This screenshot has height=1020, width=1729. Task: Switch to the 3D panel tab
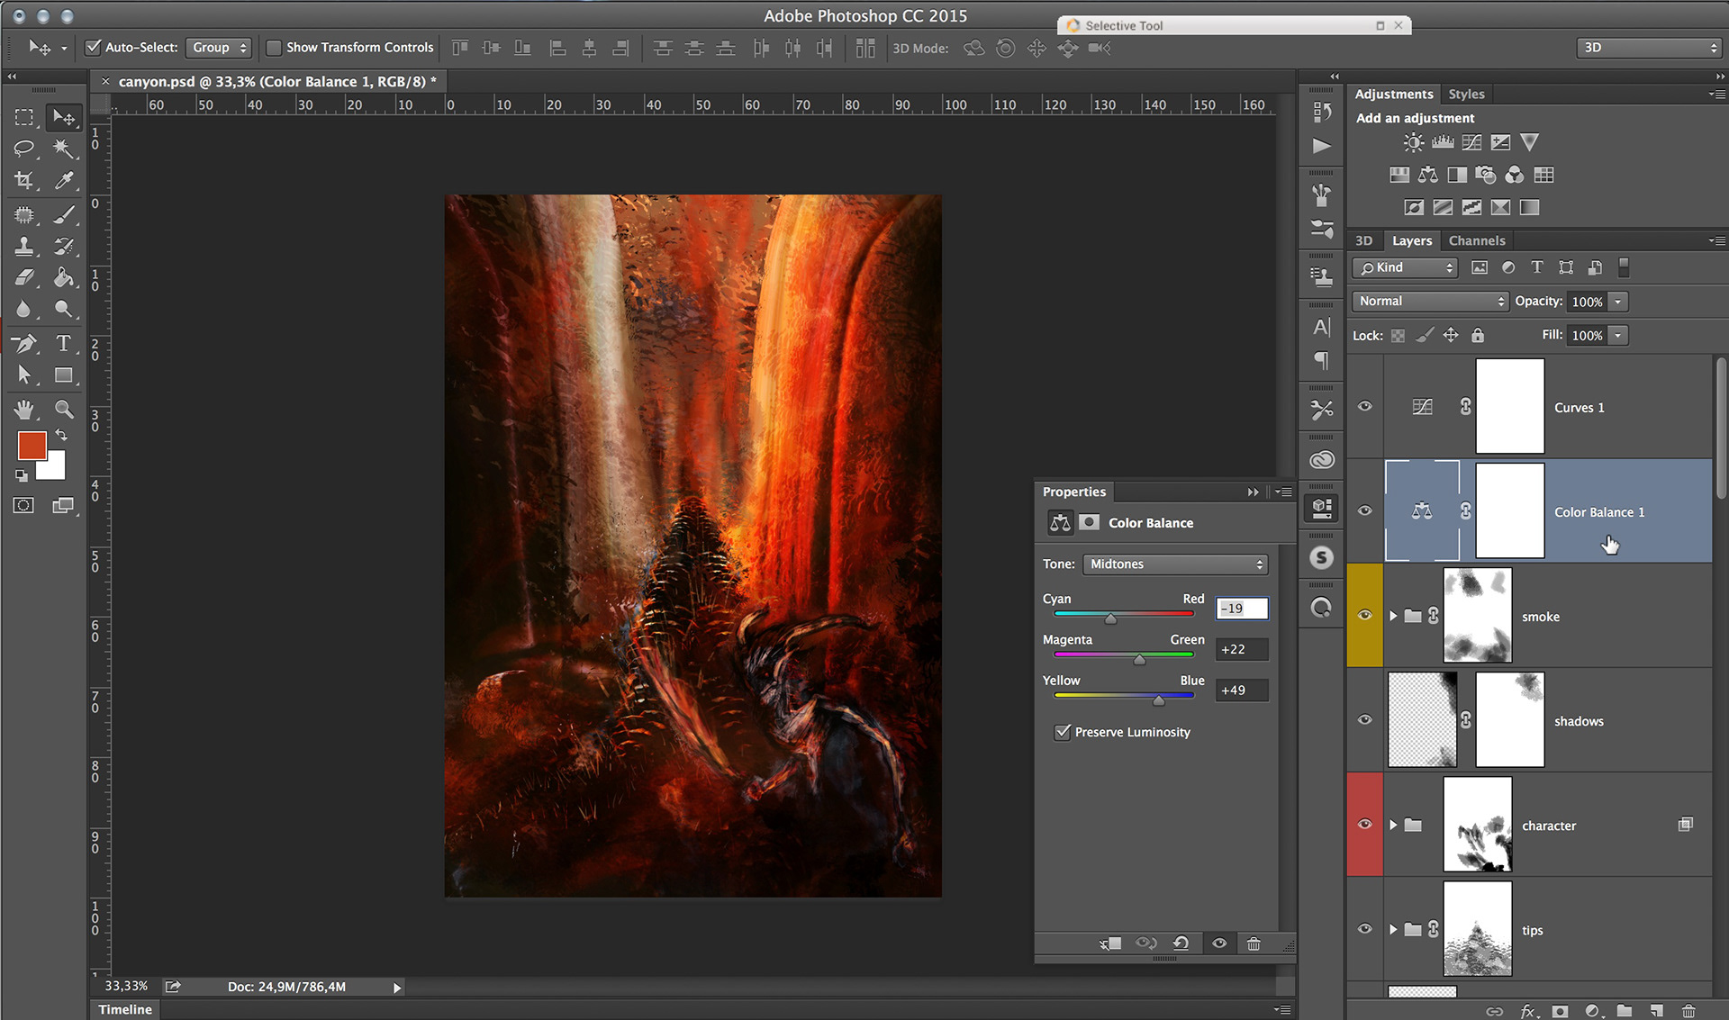(x=1364, y=240)
